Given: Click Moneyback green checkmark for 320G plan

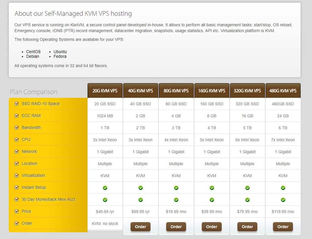Looking at the screenshot, I should [247, 200].
